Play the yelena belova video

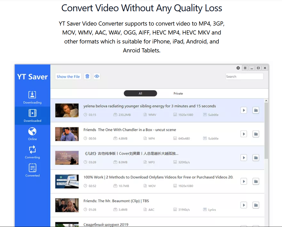244,110
